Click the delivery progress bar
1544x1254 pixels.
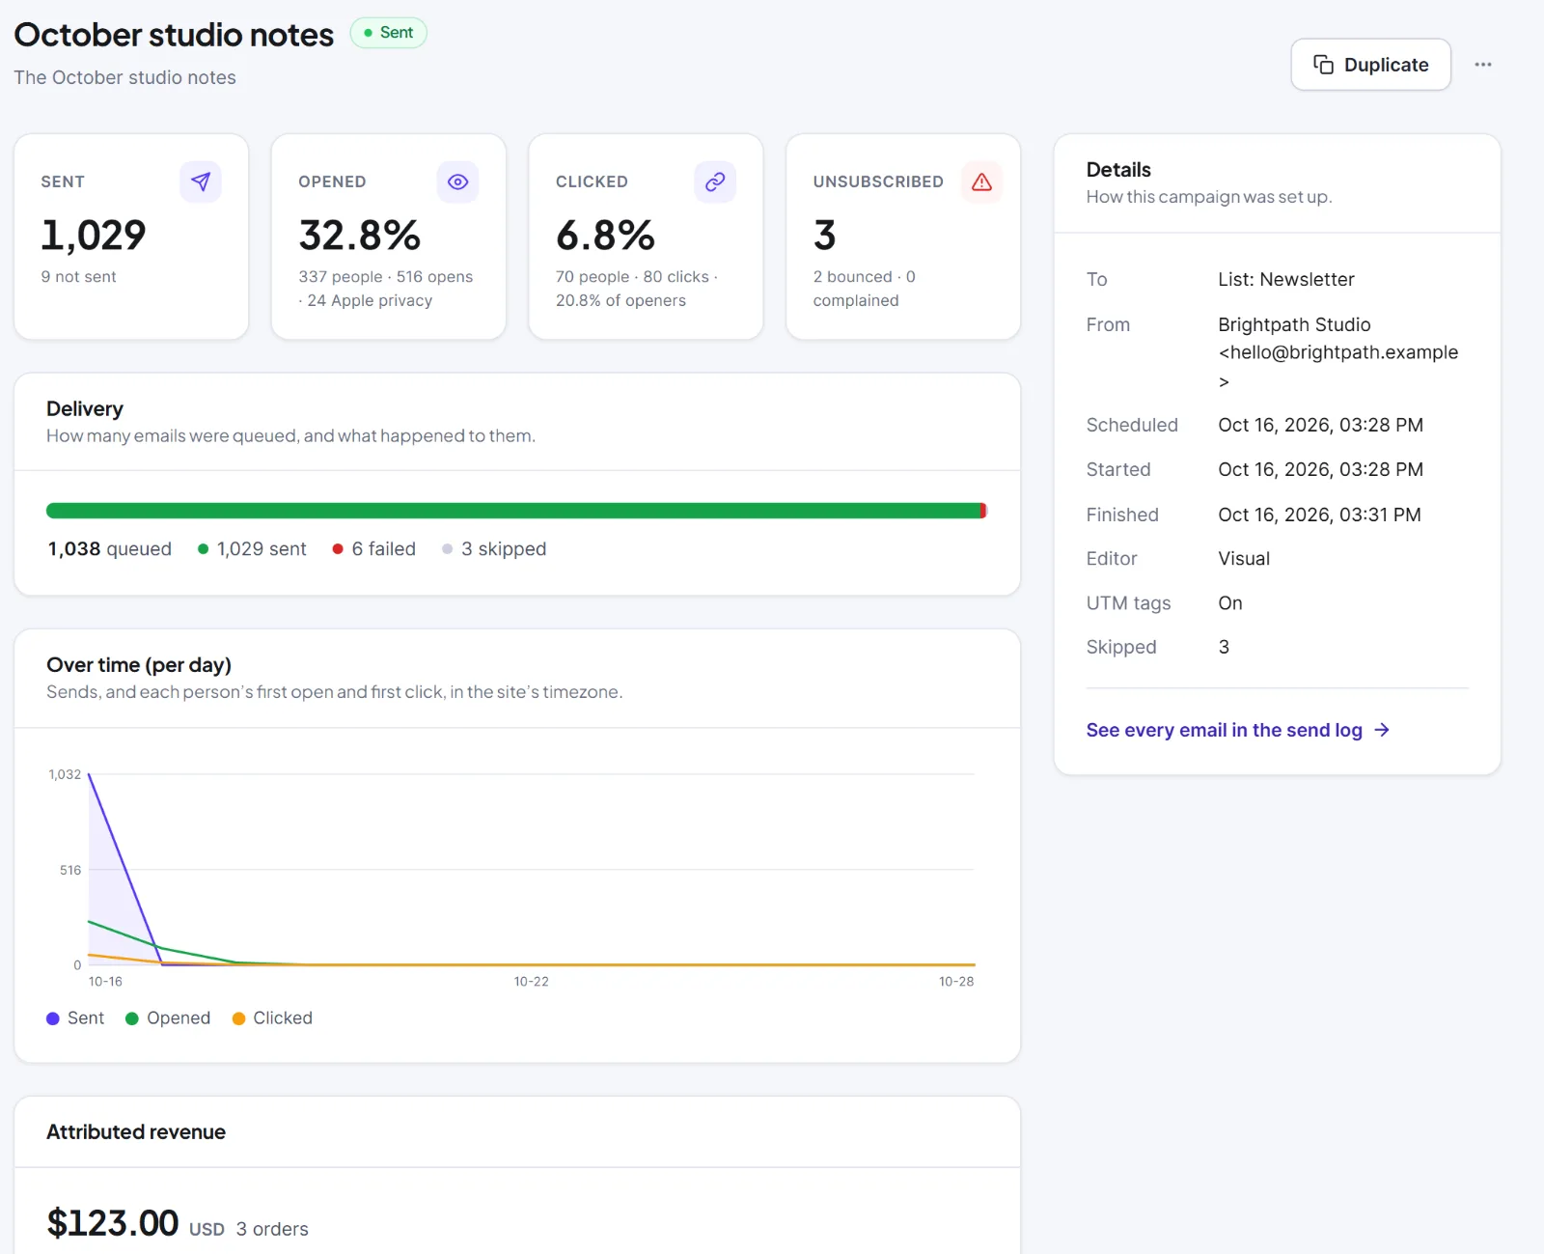tap(516, 511)
